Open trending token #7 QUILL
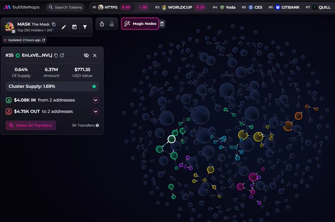This screenshot has height=222, width=335. [x=318, y=7]
